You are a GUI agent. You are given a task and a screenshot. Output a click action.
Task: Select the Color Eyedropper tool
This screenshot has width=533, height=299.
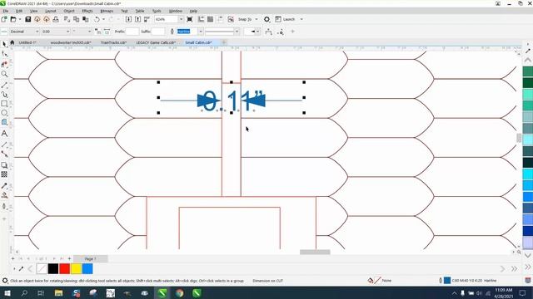pyautogui.click(x=4, y=186)
